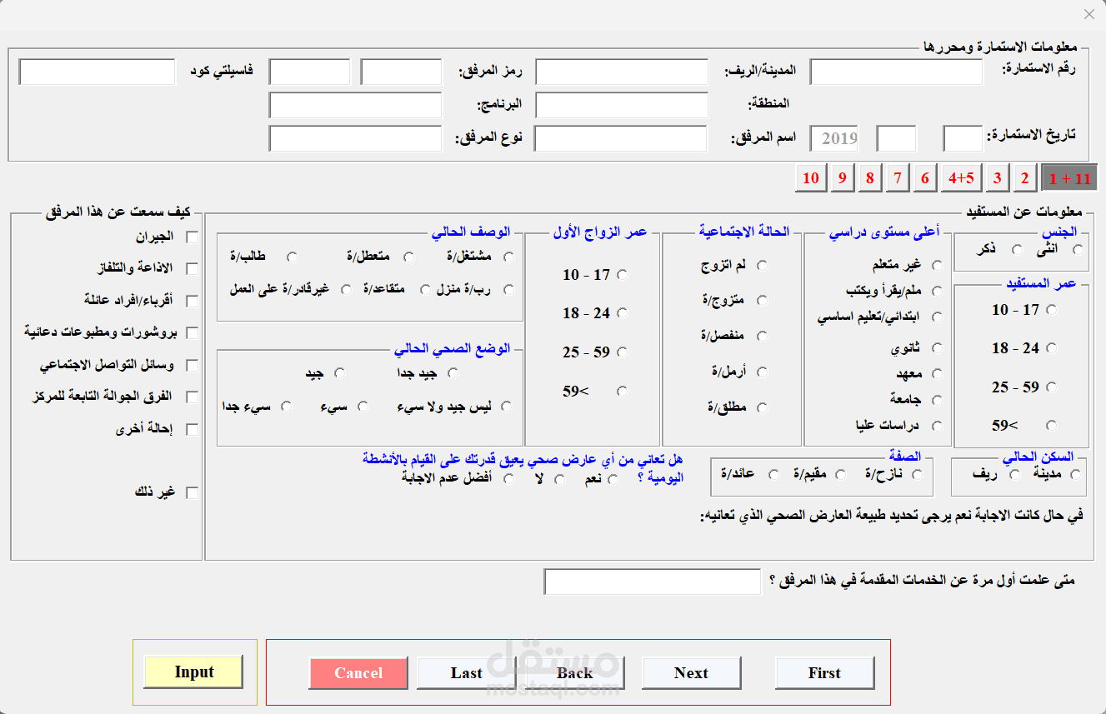
Task: Choose 25 - 59 in عمر المستفيد
Action: tap(1051, 387)
